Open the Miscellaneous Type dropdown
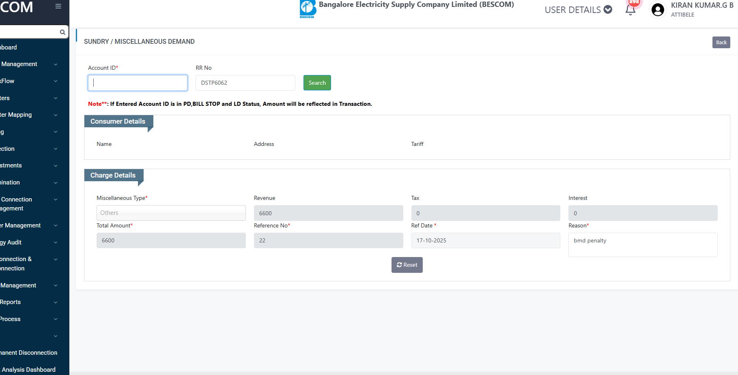 click(171, 213)
